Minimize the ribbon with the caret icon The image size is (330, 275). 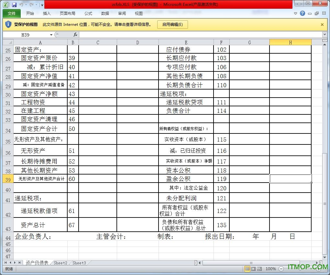pyautogui.click(x=295, y=14)
